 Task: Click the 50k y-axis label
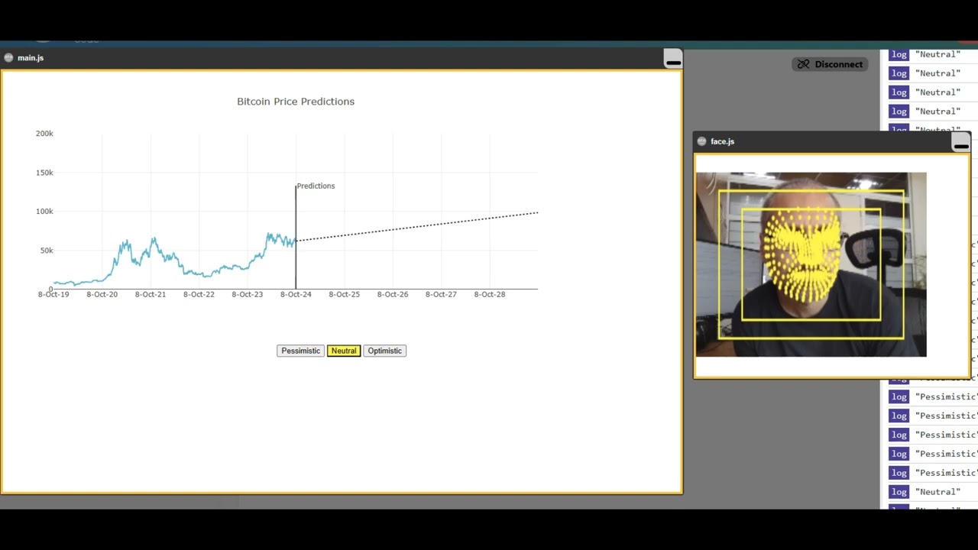pyautogui.click(x=47, y=251)
